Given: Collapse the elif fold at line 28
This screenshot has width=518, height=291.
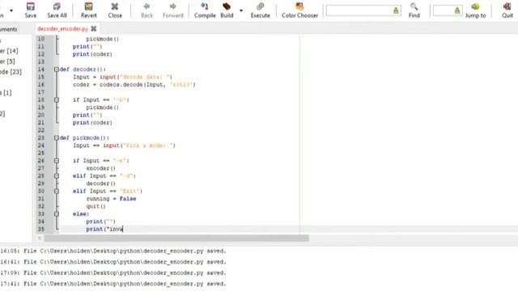Looking at the screenshot, I should (x=57, y=176).
